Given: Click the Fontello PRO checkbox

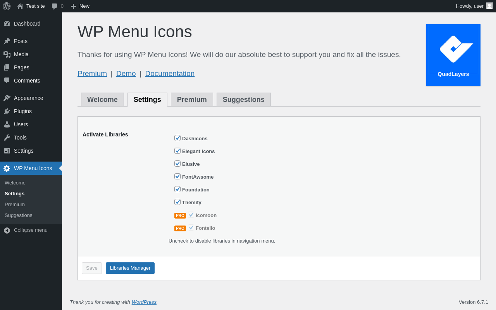Looking at the screenshot, I should click(191, 227).
